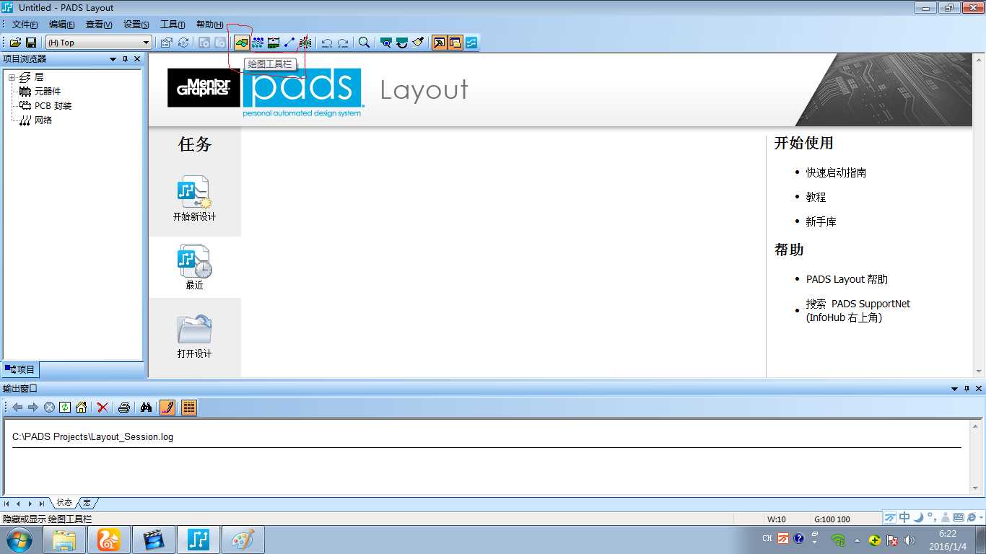Open the 编辑(E) menu
986x554 pixels.
61,25
